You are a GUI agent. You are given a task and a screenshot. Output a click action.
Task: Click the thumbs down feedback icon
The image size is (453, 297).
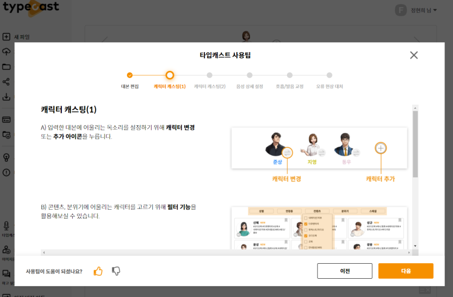coord(116,271)
